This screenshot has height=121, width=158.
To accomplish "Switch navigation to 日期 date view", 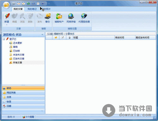I will coord(23,106).
